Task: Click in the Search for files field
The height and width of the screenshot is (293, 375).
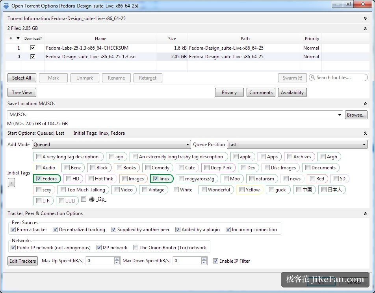Action: point(338,78)
